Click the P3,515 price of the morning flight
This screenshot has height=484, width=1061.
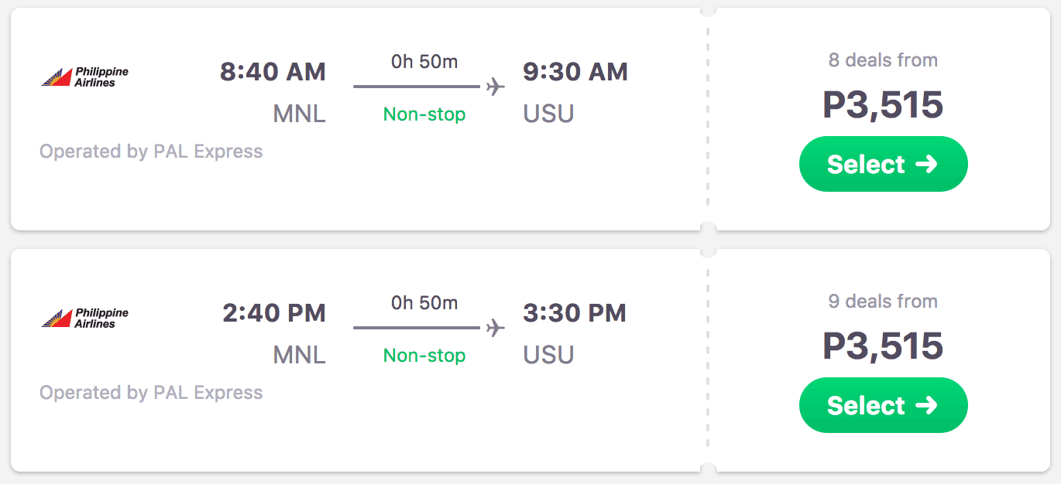[883, 105]
